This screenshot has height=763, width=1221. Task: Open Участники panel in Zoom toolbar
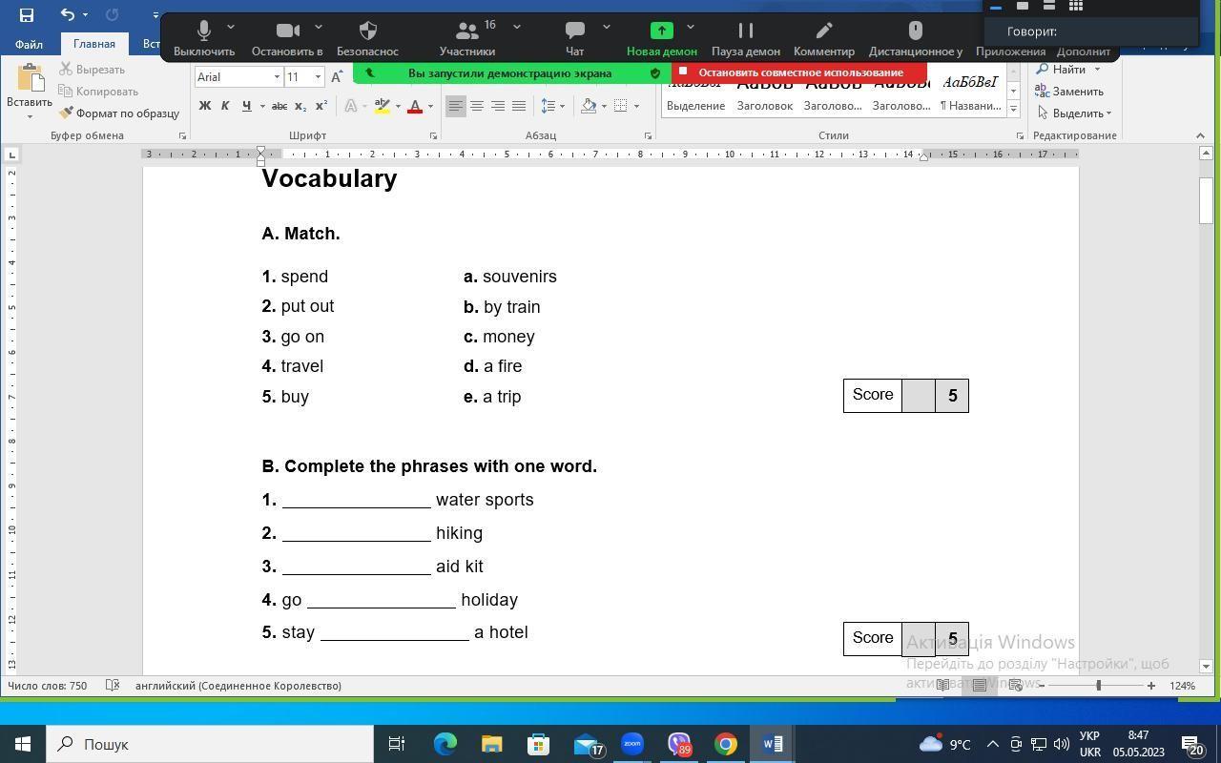(467, 38)
